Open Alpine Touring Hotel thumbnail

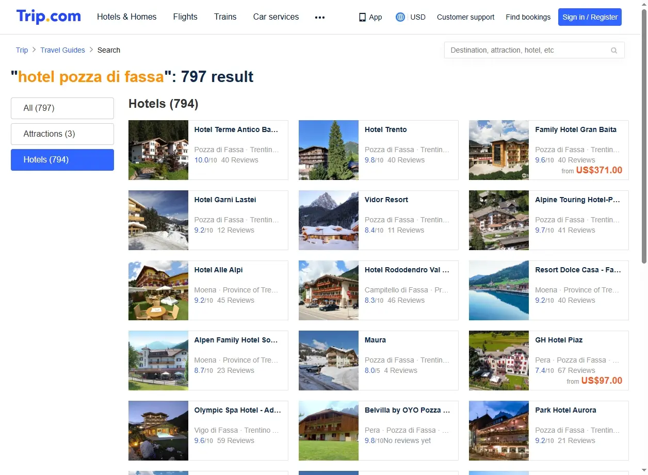499,220
